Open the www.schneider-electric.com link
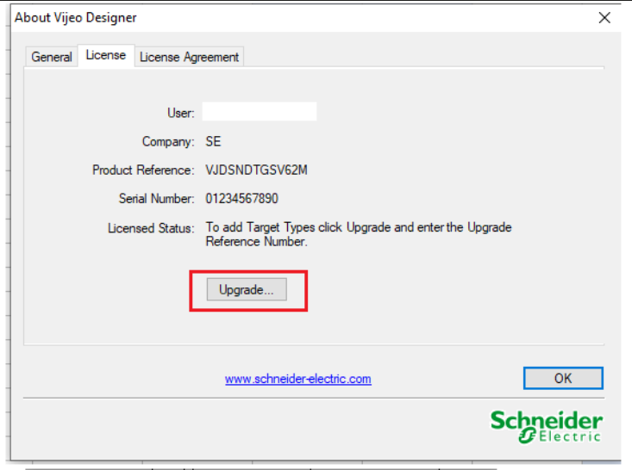Screen dimensions: 632x470 click(297, 379)
